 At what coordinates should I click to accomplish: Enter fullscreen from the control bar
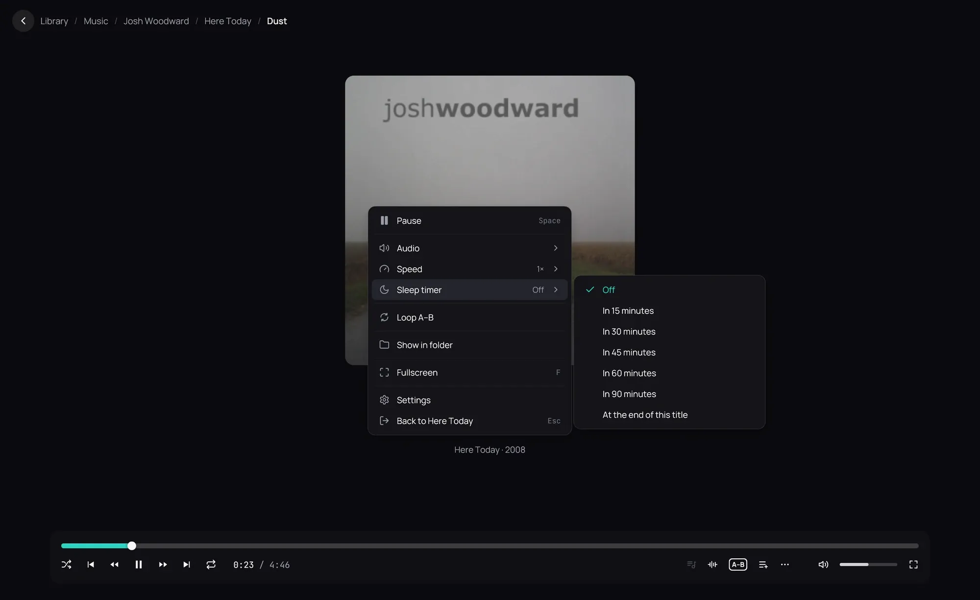(913, 565)
